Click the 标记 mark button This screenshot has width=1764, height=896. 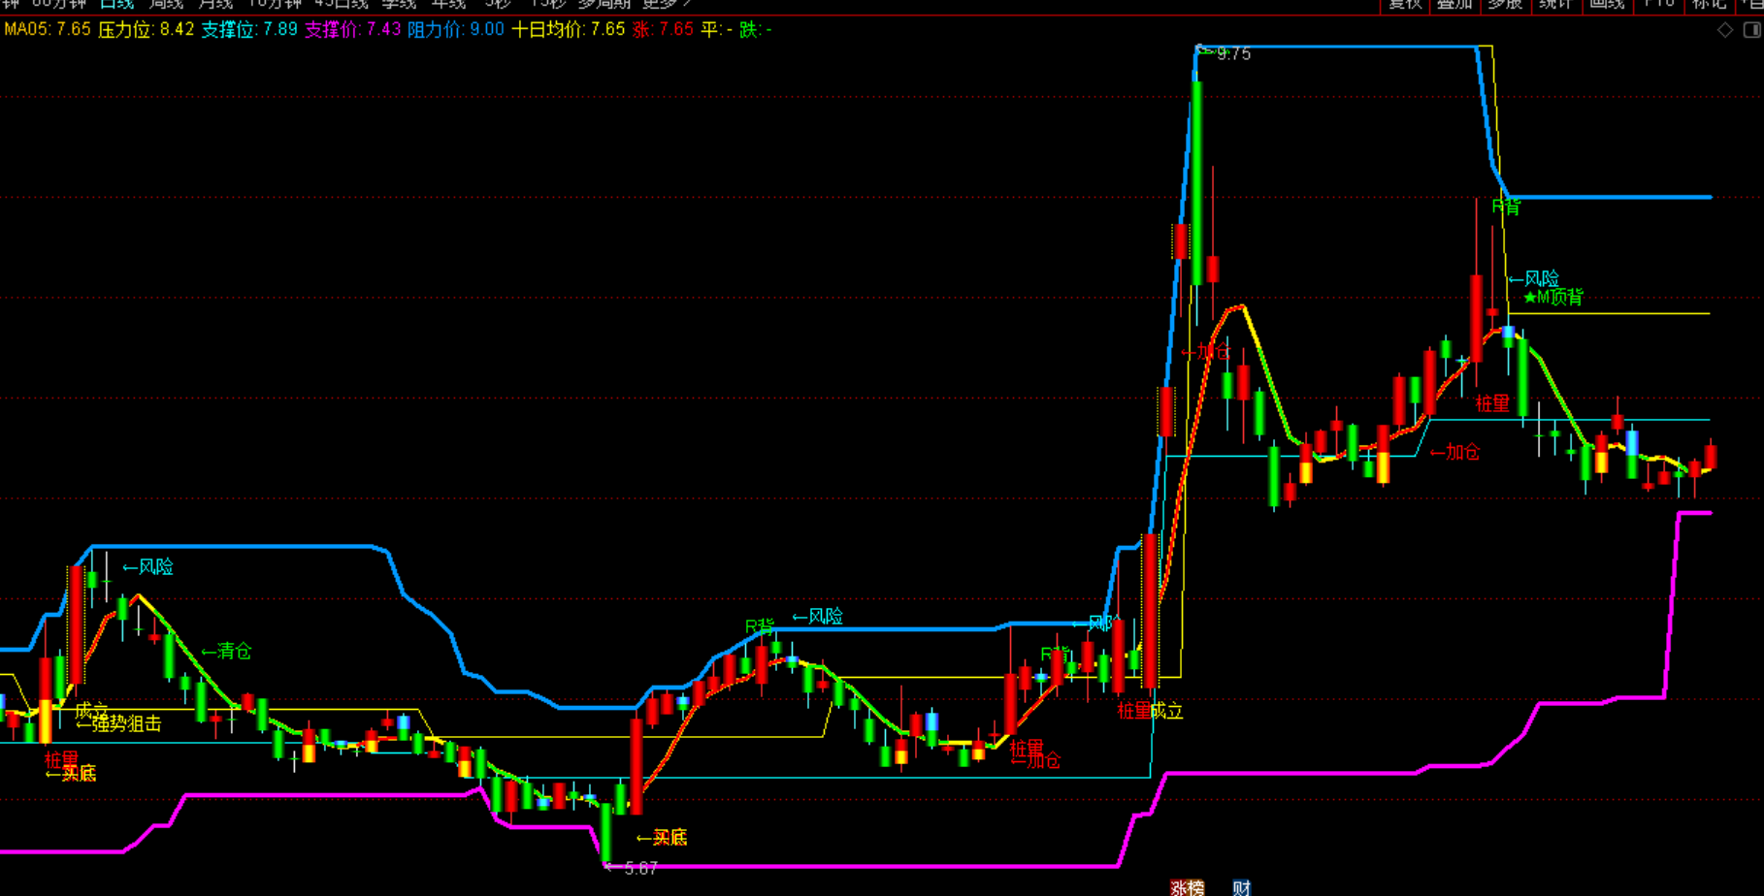point(1710,5)
